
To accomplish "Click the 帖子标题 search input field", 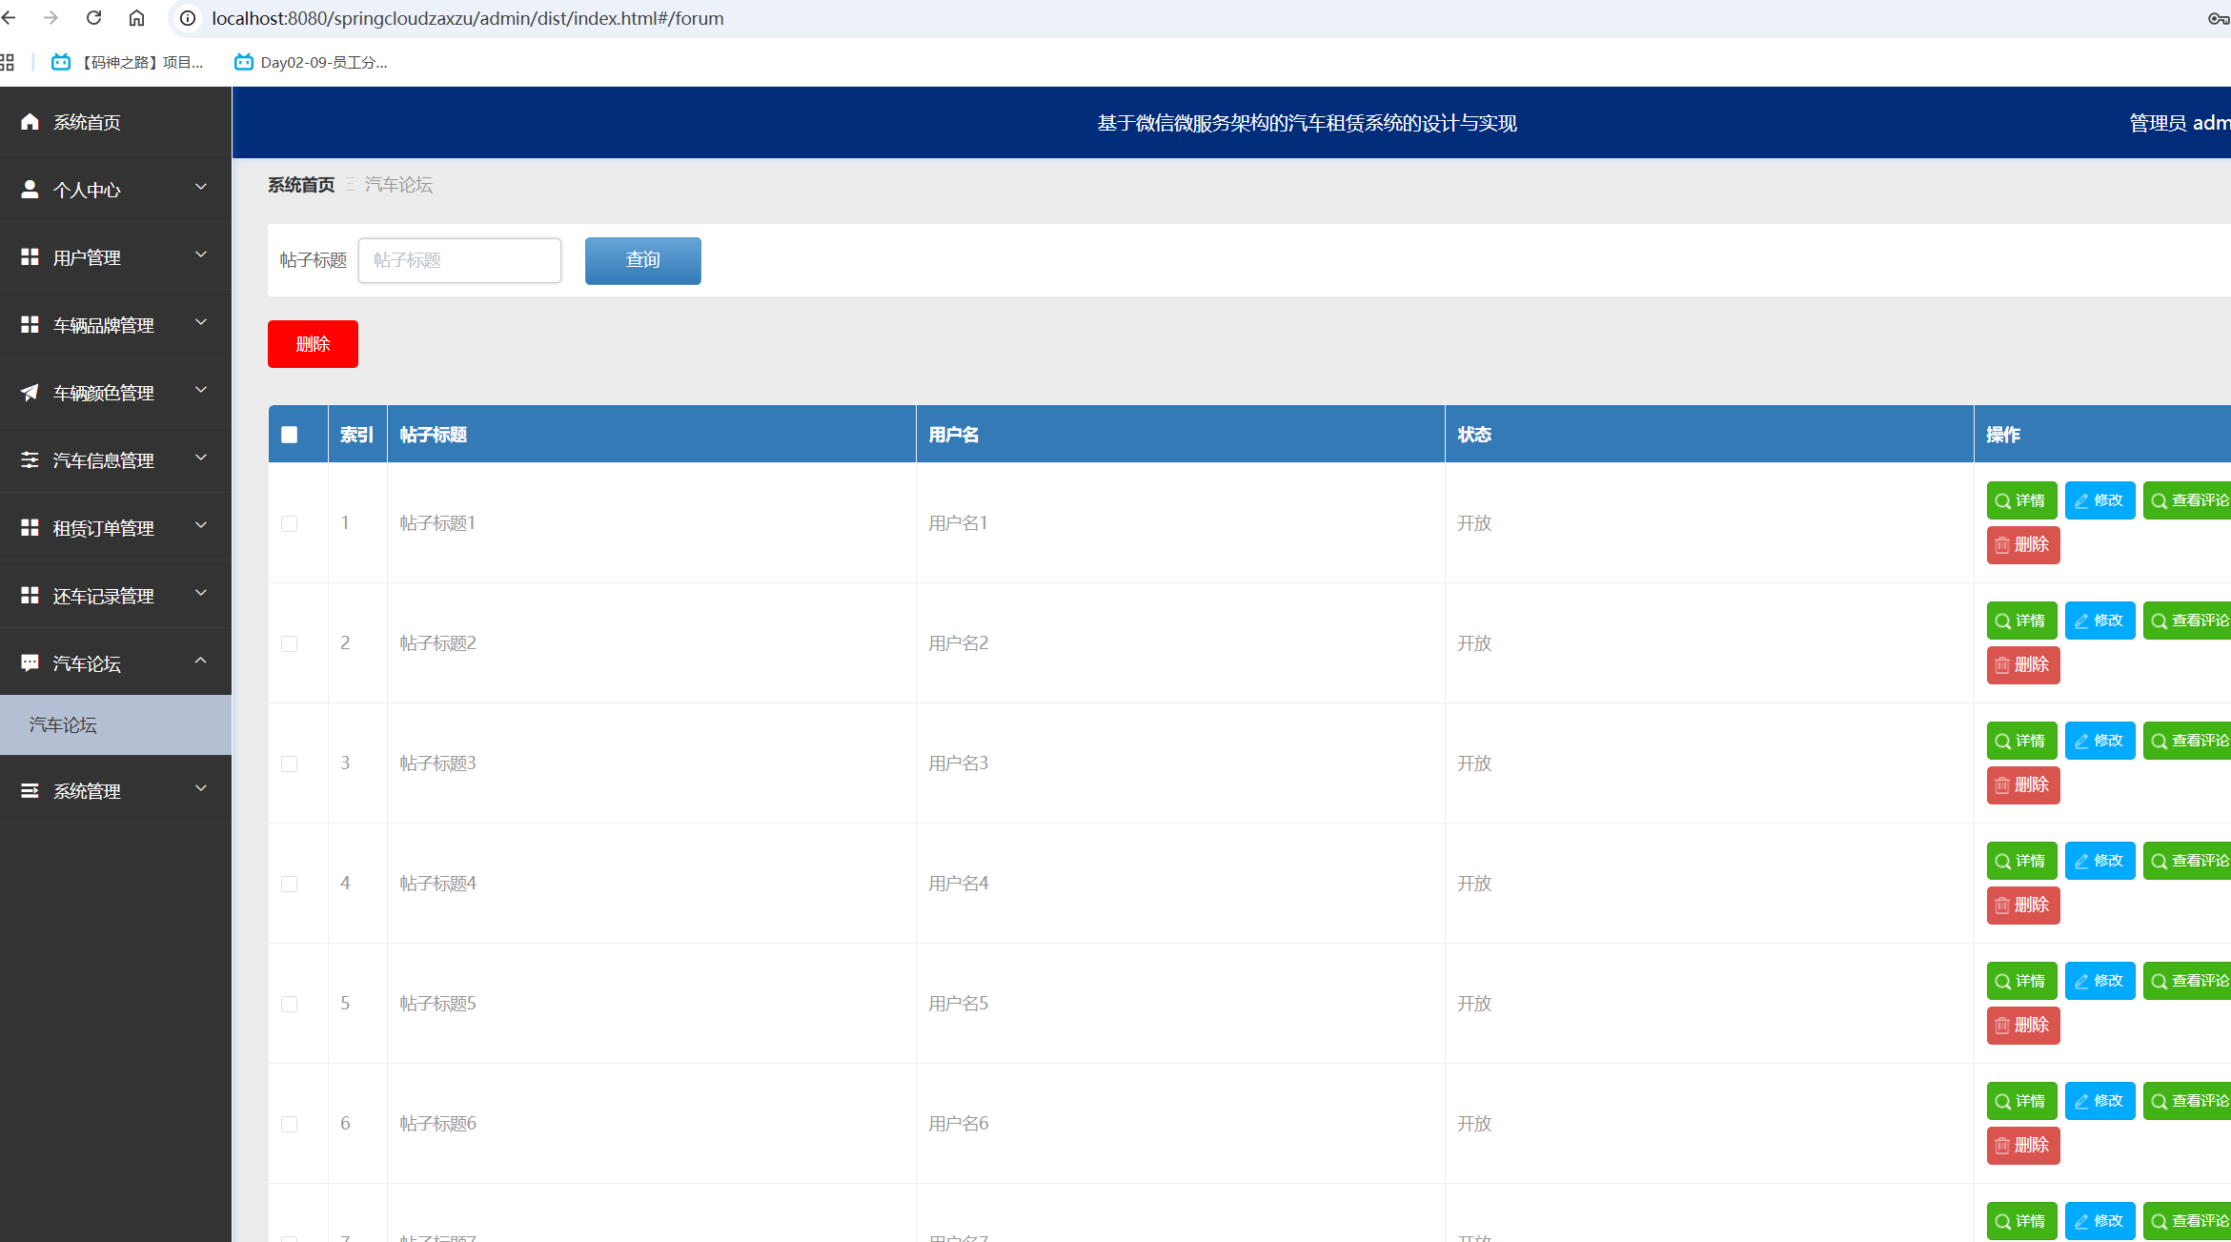I will click(459, 260).
